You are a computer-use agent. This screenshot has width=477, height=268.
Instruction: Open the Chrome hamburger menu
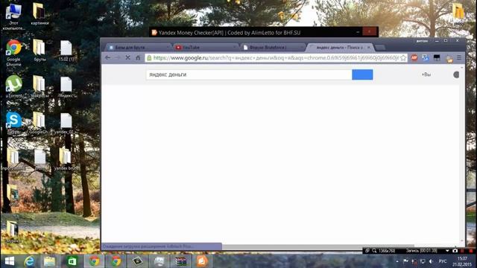point(459,57)
